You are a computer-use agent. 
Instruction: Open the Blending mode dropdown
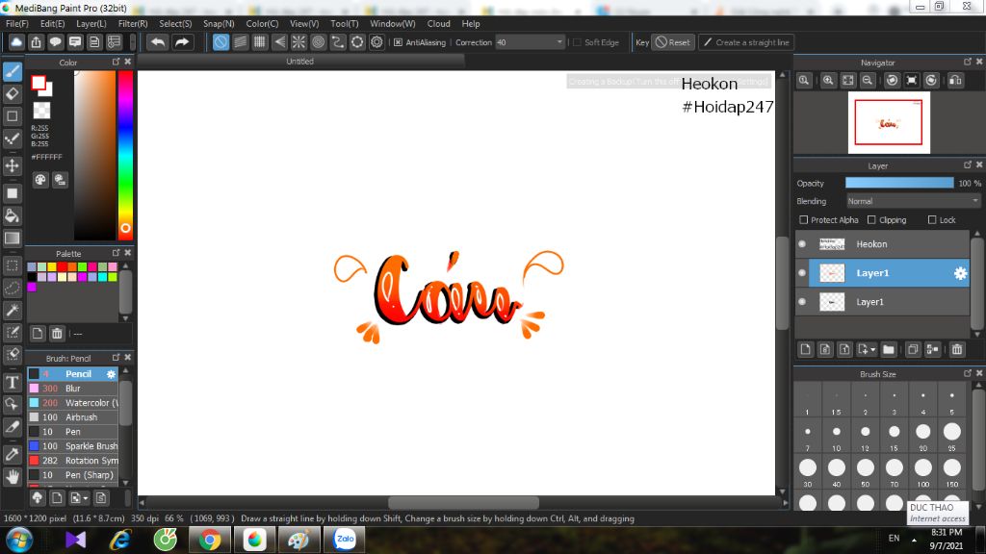(x=913, y=201)
